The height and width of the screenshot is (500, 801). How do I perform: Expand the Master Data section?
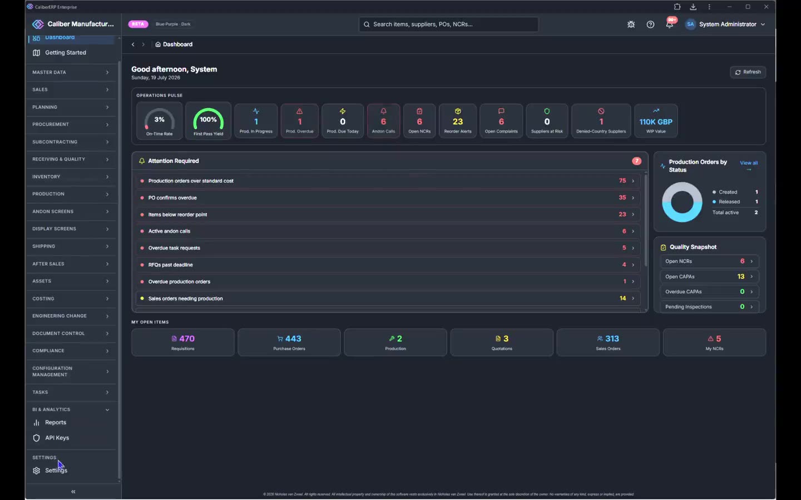tap(71, 72)
